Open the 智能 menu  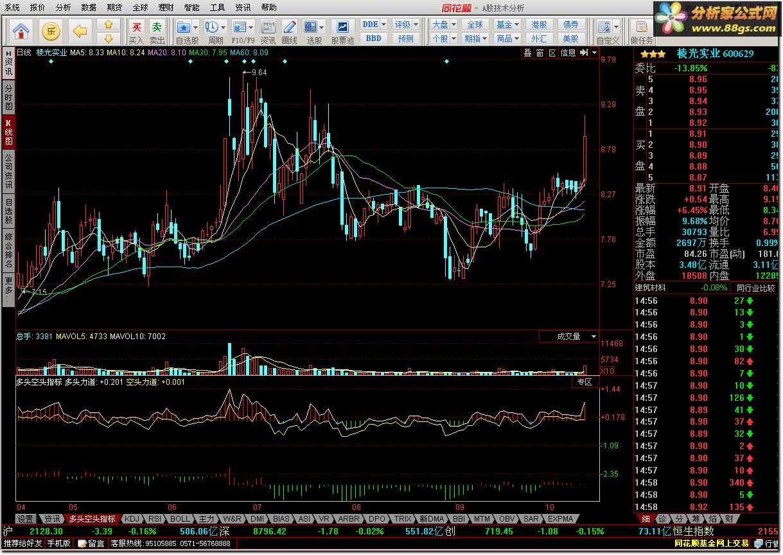[191, 7]
